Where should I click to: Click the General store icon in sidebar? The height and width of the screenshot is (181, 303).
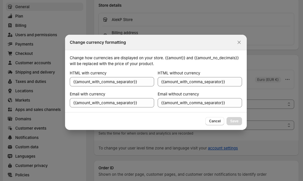click(x=10, y=7)
